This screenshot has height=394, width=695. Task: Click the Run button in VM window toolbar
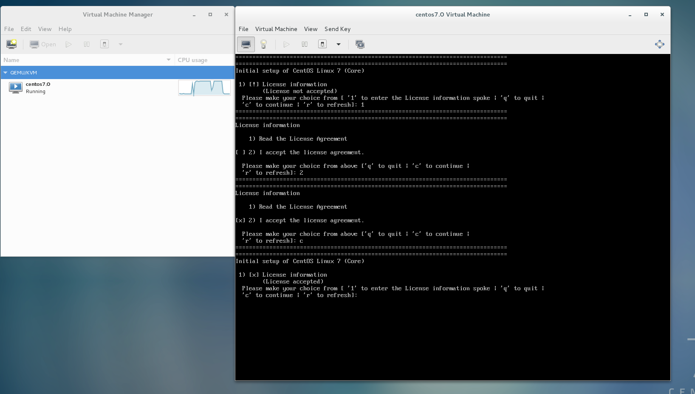(x=286, y=44)
